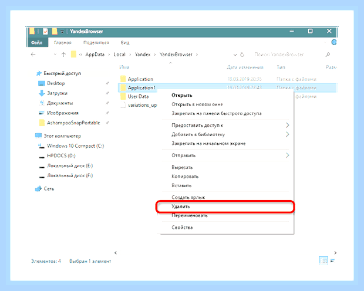Expand the Добавить в библиотеку submenu arrow

pyautogui.click(x=288, y=134)
